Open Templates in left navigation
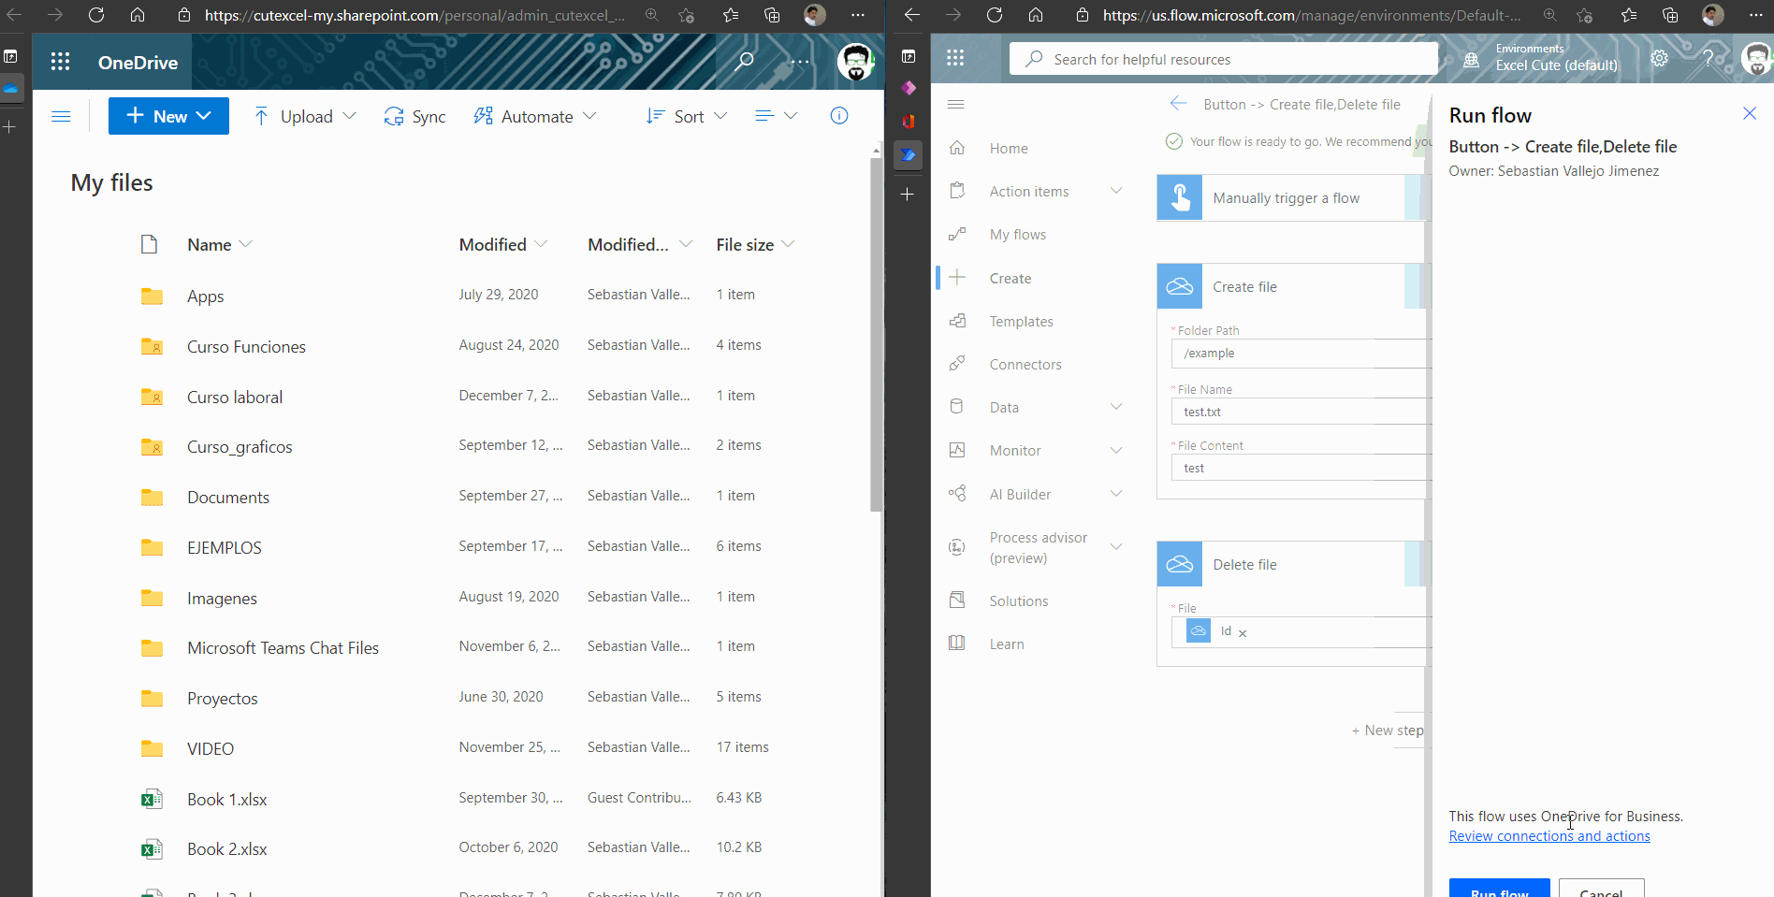 [x=1021, y=321]
